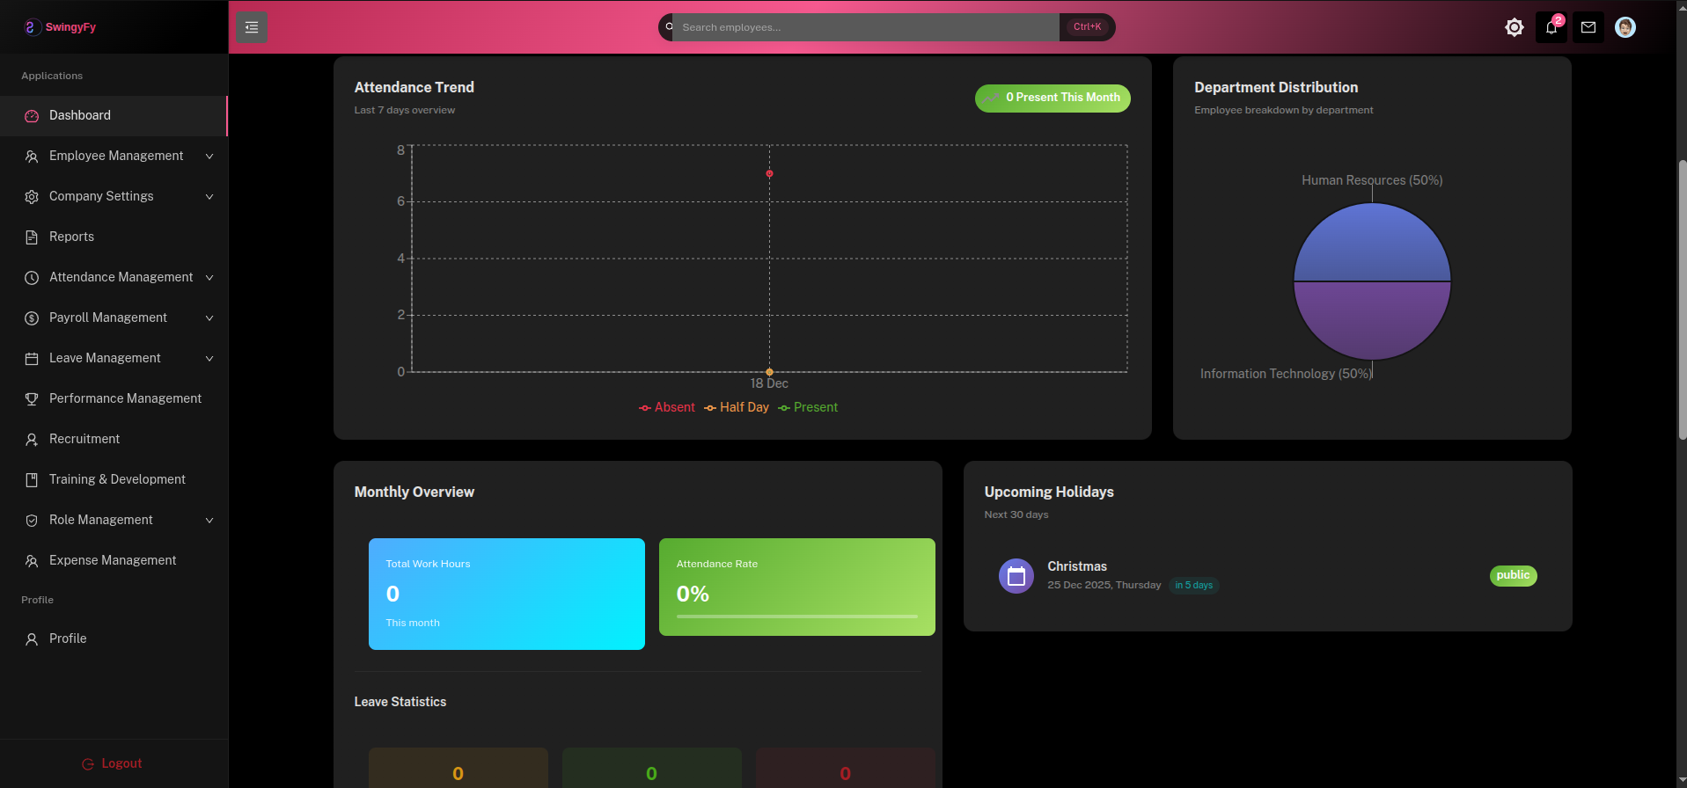
Task: Click the Performance Management trophy icon
Action: [32, 398]
